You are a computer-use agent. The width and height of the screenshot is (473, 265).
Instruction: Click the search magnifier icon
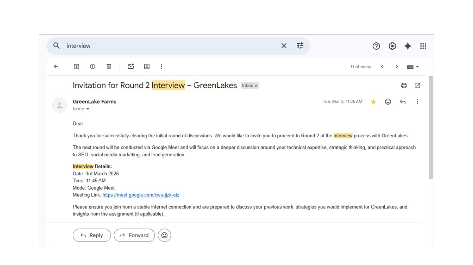(x=56, y=46)
